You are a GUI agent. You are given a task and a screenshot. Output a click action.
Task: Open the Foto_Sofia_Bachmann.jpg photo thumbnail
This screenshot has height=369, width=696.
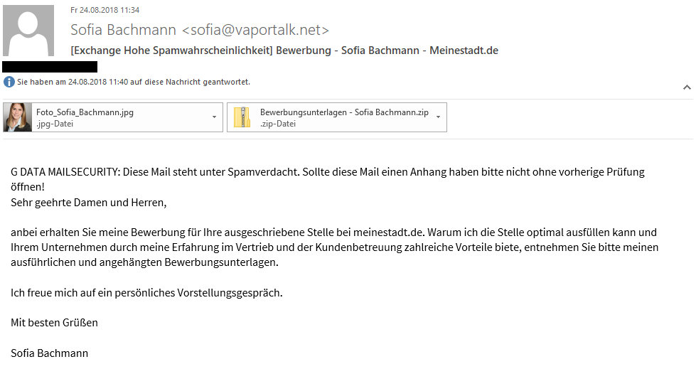pyautogui.click(x=18, y=118)
